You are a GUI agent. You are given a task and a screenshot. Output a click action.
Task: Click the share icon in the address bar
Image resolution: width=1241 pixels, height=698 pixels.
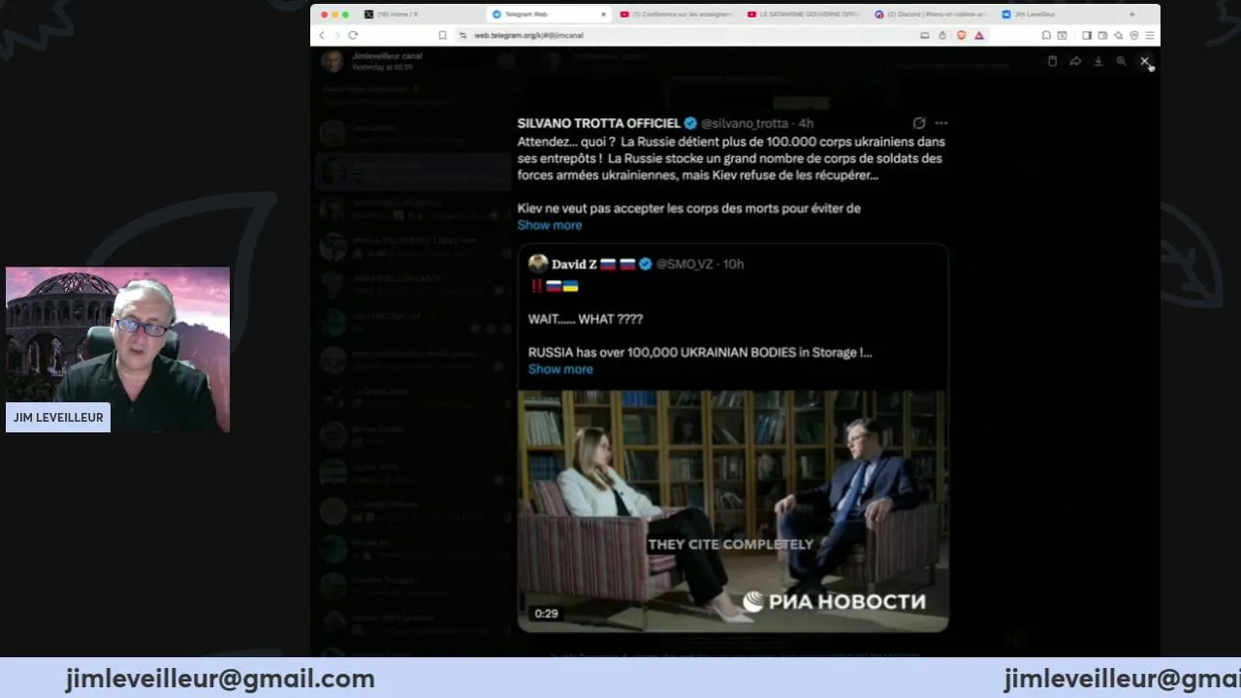pos(942,35)
